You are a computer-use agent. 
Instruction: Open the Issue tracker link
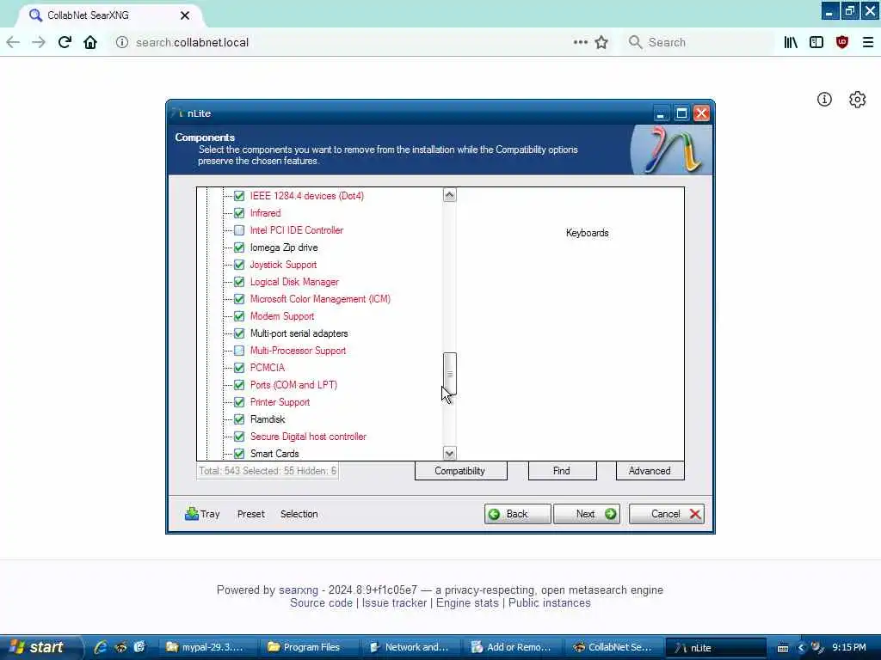(394, 602)
